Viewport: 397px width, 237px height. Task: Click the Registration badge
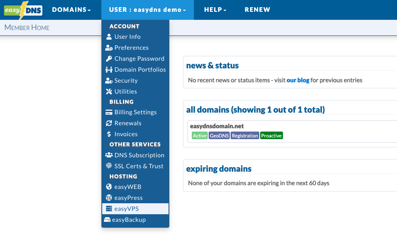click(x=245, y=135)
